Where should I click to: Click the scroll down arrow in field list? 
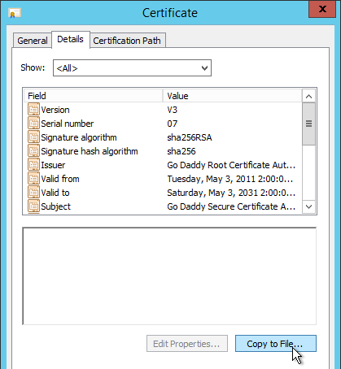tap(308, 206)
